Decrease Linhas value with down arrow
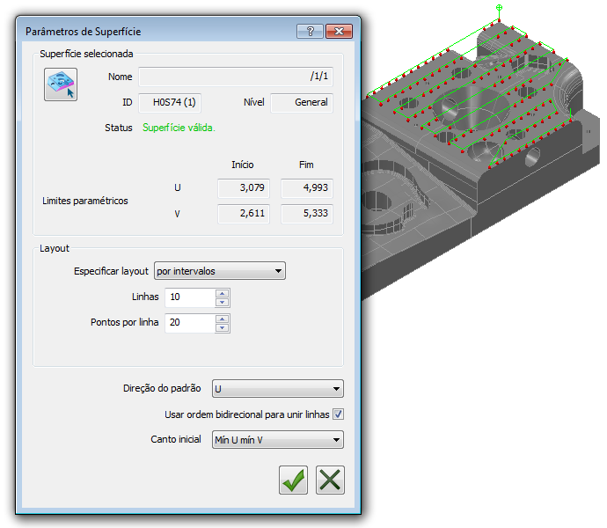The height and width of the screenshot is (528, 607). [x=223, y=302]
